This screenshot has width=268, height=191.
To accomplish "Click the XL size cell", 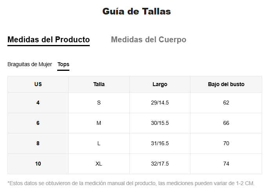I will (x=99, y=164).
